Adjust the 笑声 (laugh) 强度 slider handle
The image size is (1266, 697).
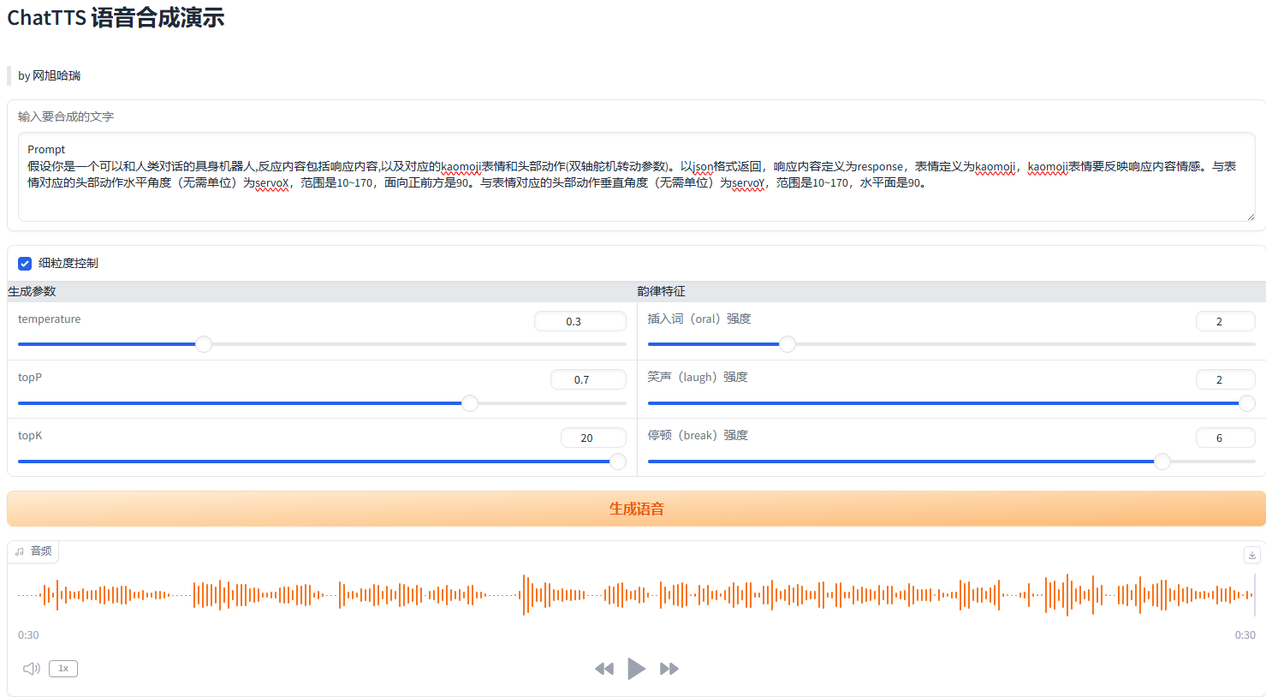[1247, 402]
